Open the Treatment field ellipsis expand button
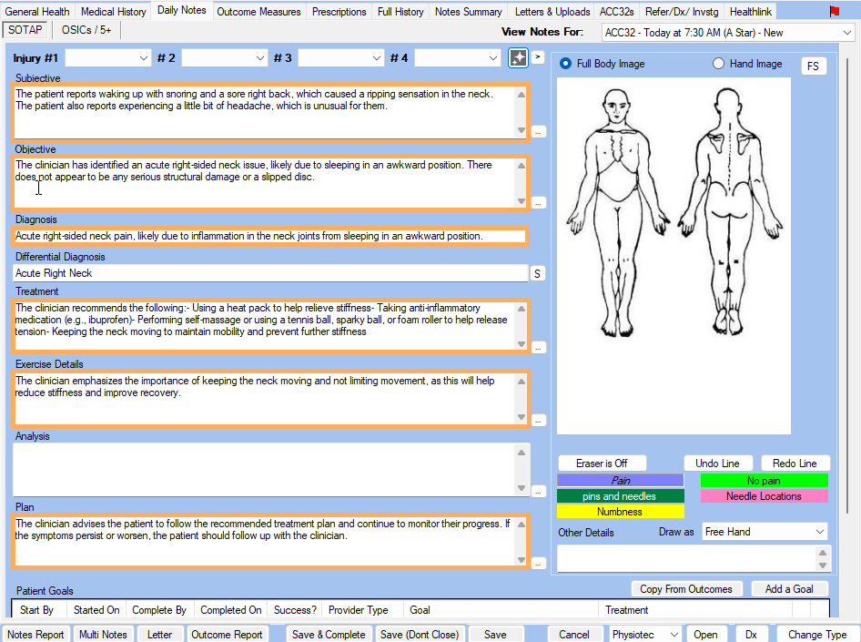 [x=539, y=347]
